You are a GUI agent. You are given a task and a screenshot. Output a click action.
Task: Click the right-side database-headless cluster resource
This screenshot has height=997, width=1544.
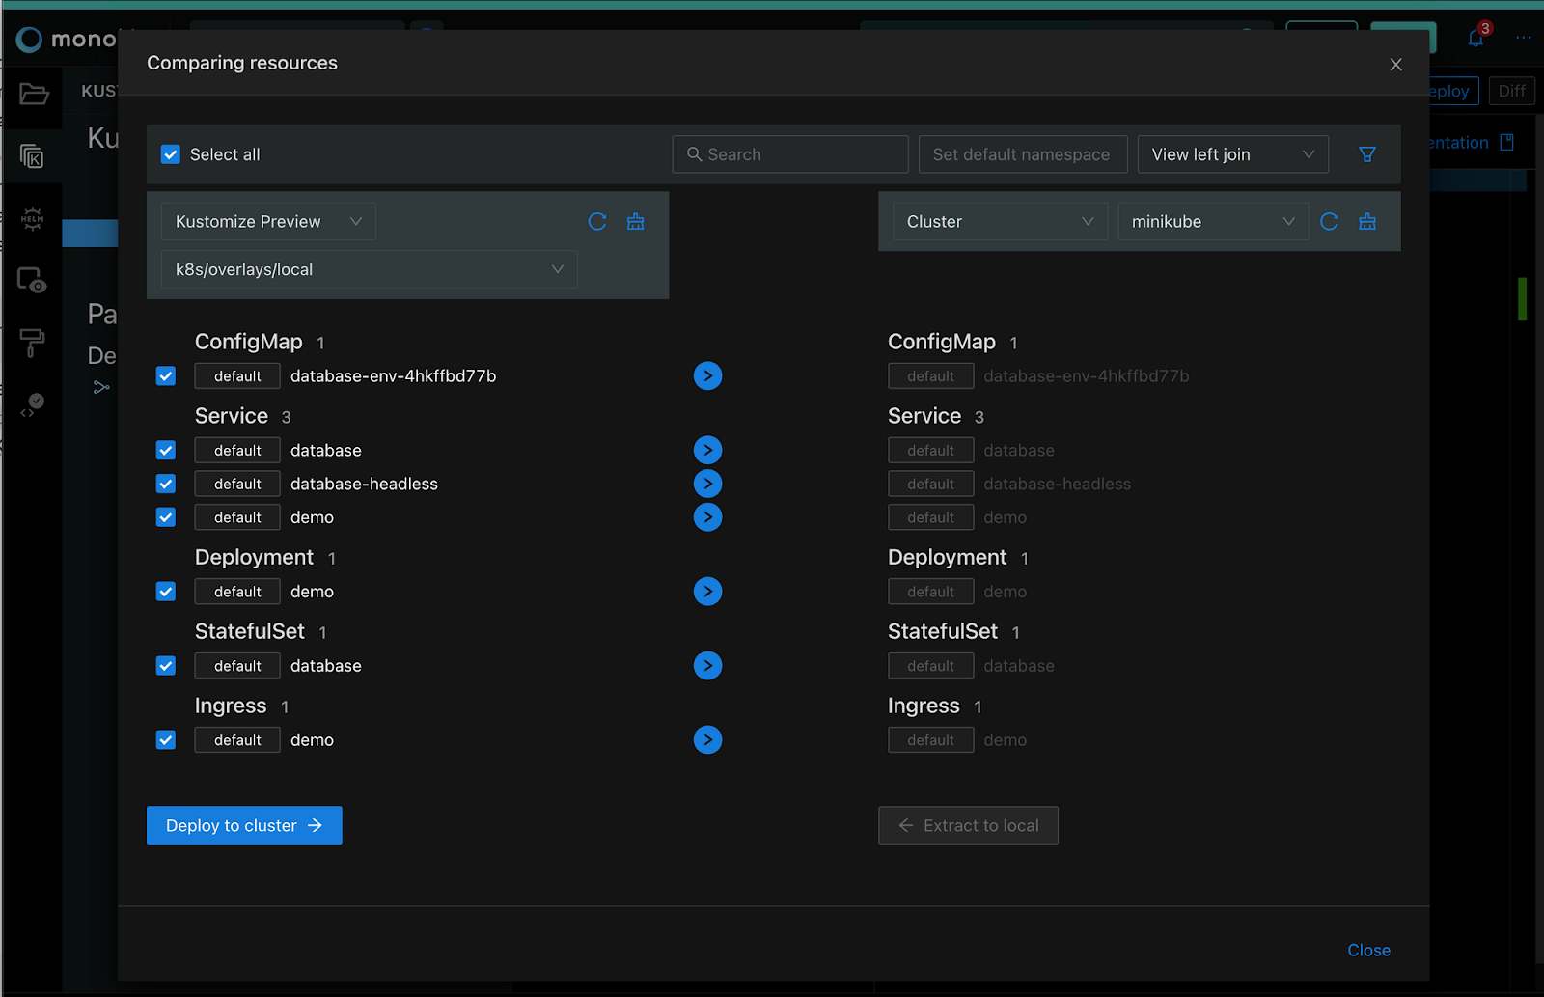coord(1057,485)
